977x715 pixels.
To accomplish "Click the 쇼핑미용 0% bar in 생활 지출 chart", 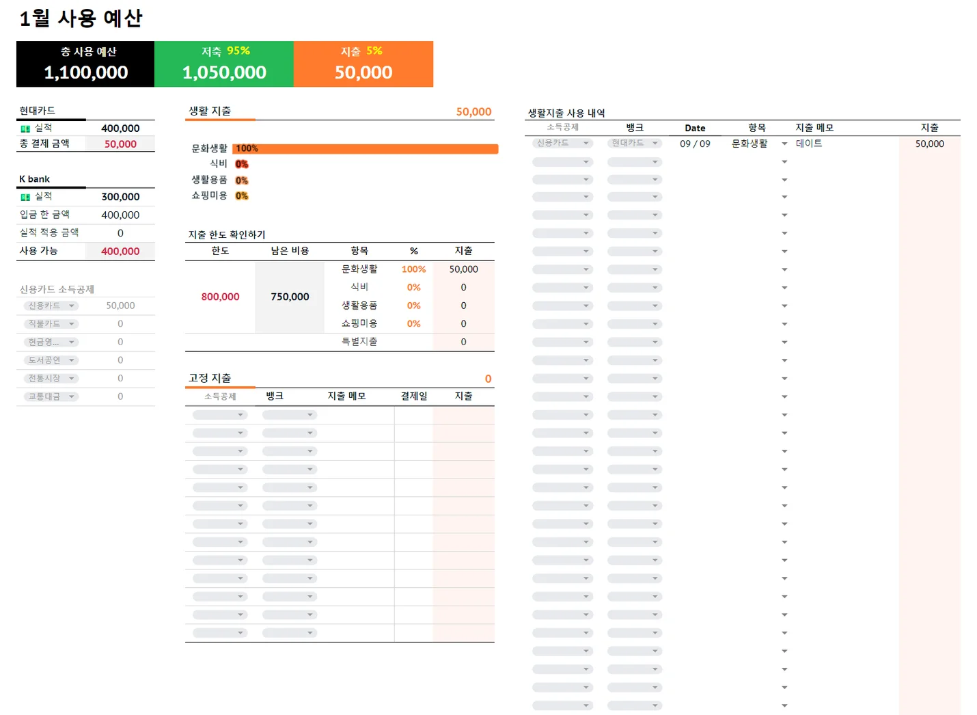I will [242, 195].
